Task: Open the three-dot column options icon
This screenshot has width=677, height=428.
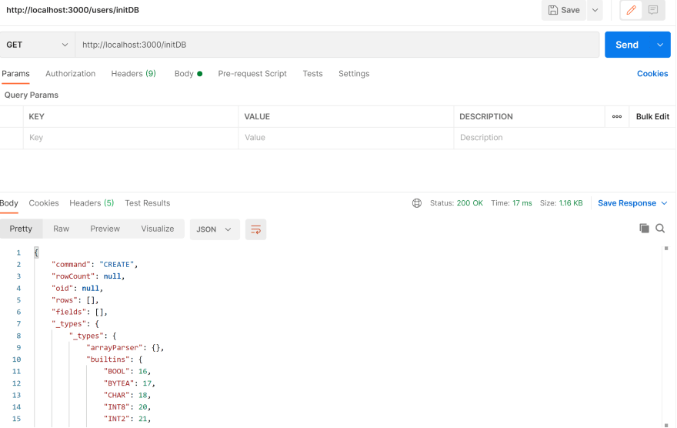Action: coord(616,116)
